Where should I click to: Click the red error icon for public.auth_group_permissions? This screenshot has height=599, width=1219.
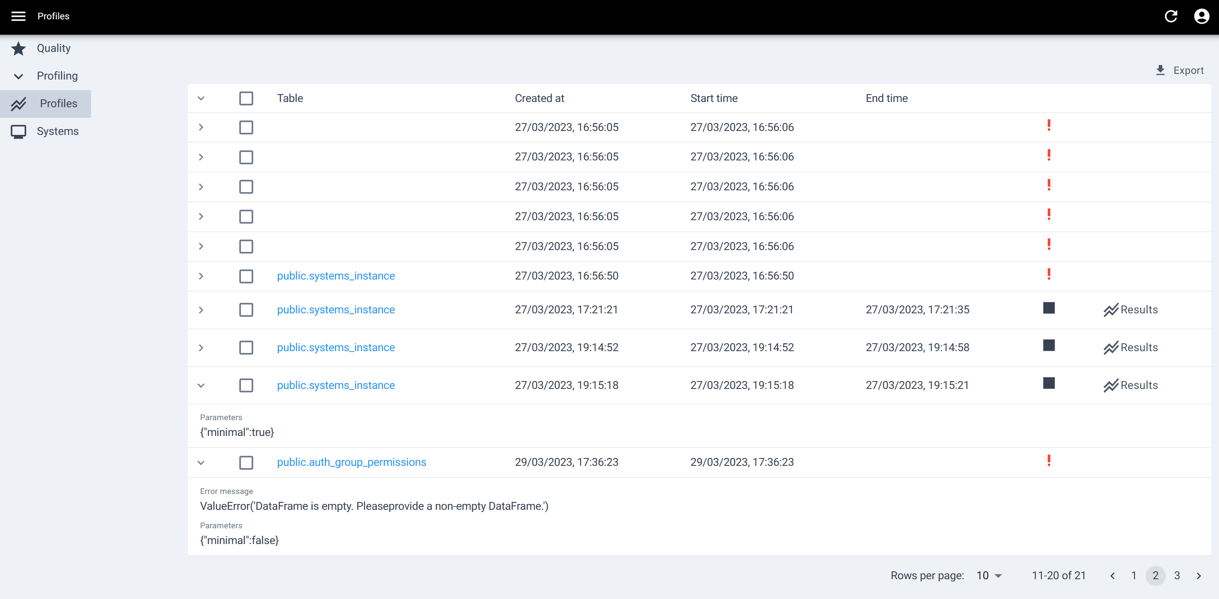click(1049, 461)
